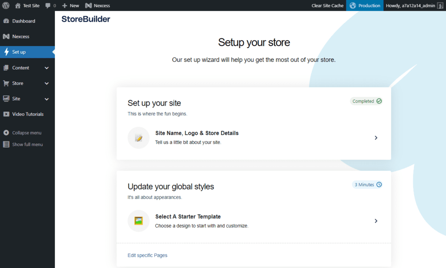Click the Dashboard gauge icon

pos(6,21)
